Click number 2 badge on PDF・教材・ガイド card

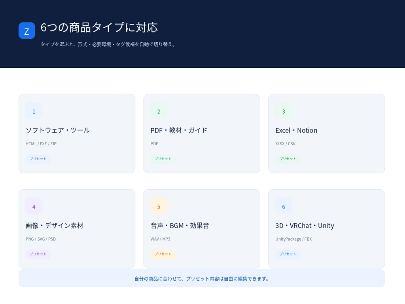click(x=159, y=111)
